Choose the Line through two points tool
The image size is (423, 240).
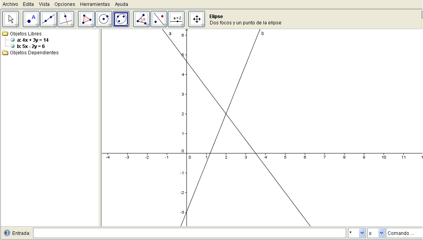click(x=48, y=18)
